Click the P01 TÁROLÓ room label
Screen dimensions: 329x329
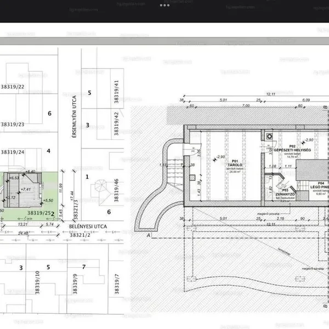tap(235, 163)
